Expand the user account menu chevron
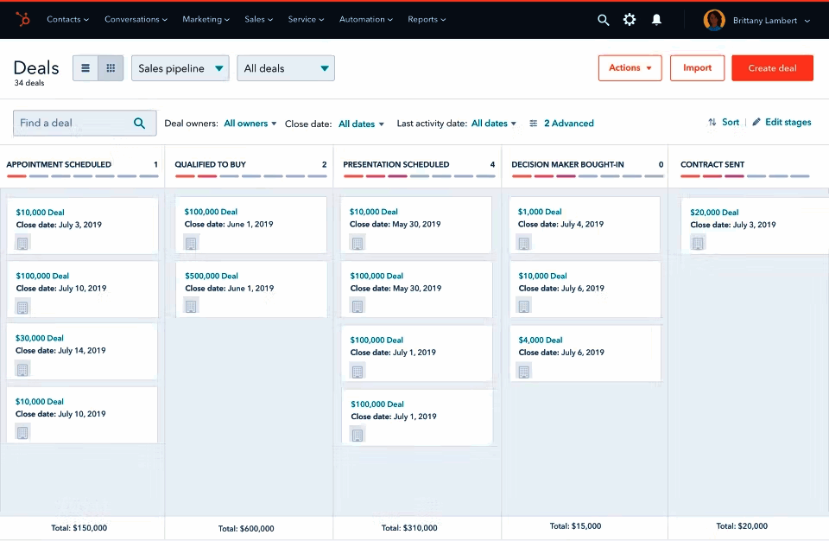This screenshot has height=541, width=829. 807,21
